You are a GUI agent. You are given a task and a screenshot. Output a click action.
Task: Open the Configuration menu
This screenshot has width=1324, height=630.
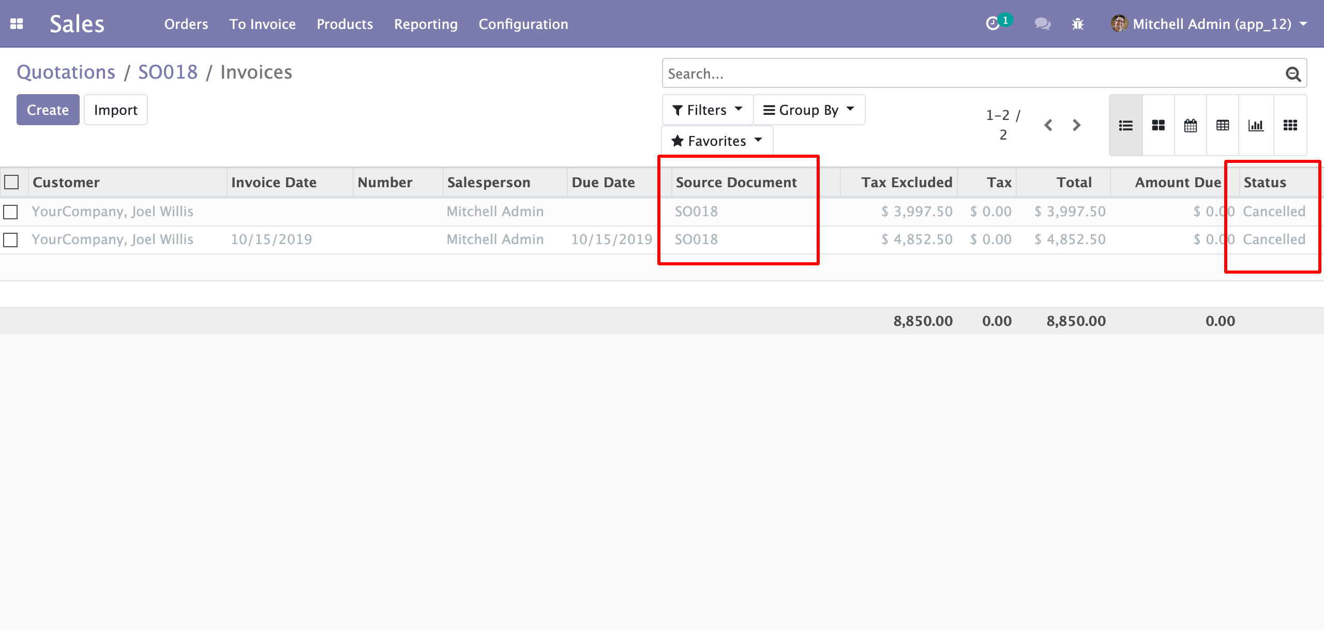click(523, 24)
